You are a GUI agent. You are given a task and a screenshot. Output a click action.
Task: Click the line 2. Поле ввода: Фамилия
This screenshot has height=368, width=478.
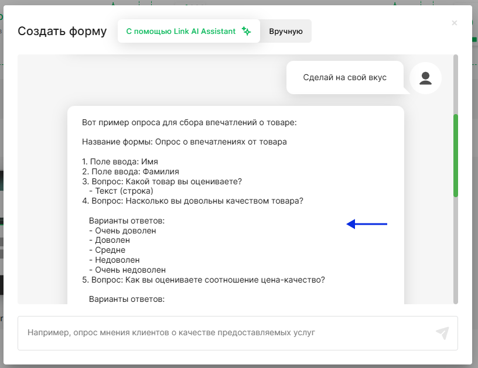pyautogui.click(x=131, y=171)
